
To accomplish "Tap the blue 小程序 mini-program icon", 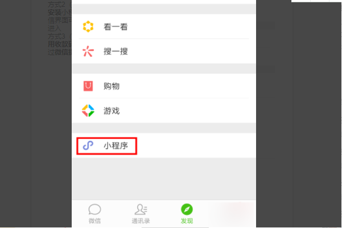I will [x=88, y=146].
